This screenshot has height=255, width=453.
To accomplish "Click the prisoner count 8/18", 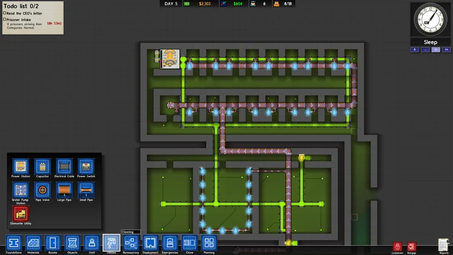I will [x=288, y=4].
